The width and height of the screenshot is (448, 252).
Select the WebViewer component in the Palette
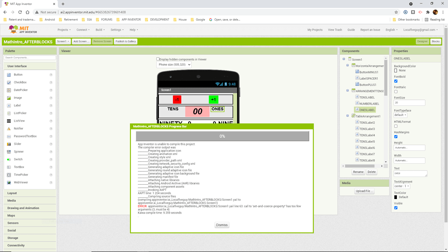[x=21, y=182]
